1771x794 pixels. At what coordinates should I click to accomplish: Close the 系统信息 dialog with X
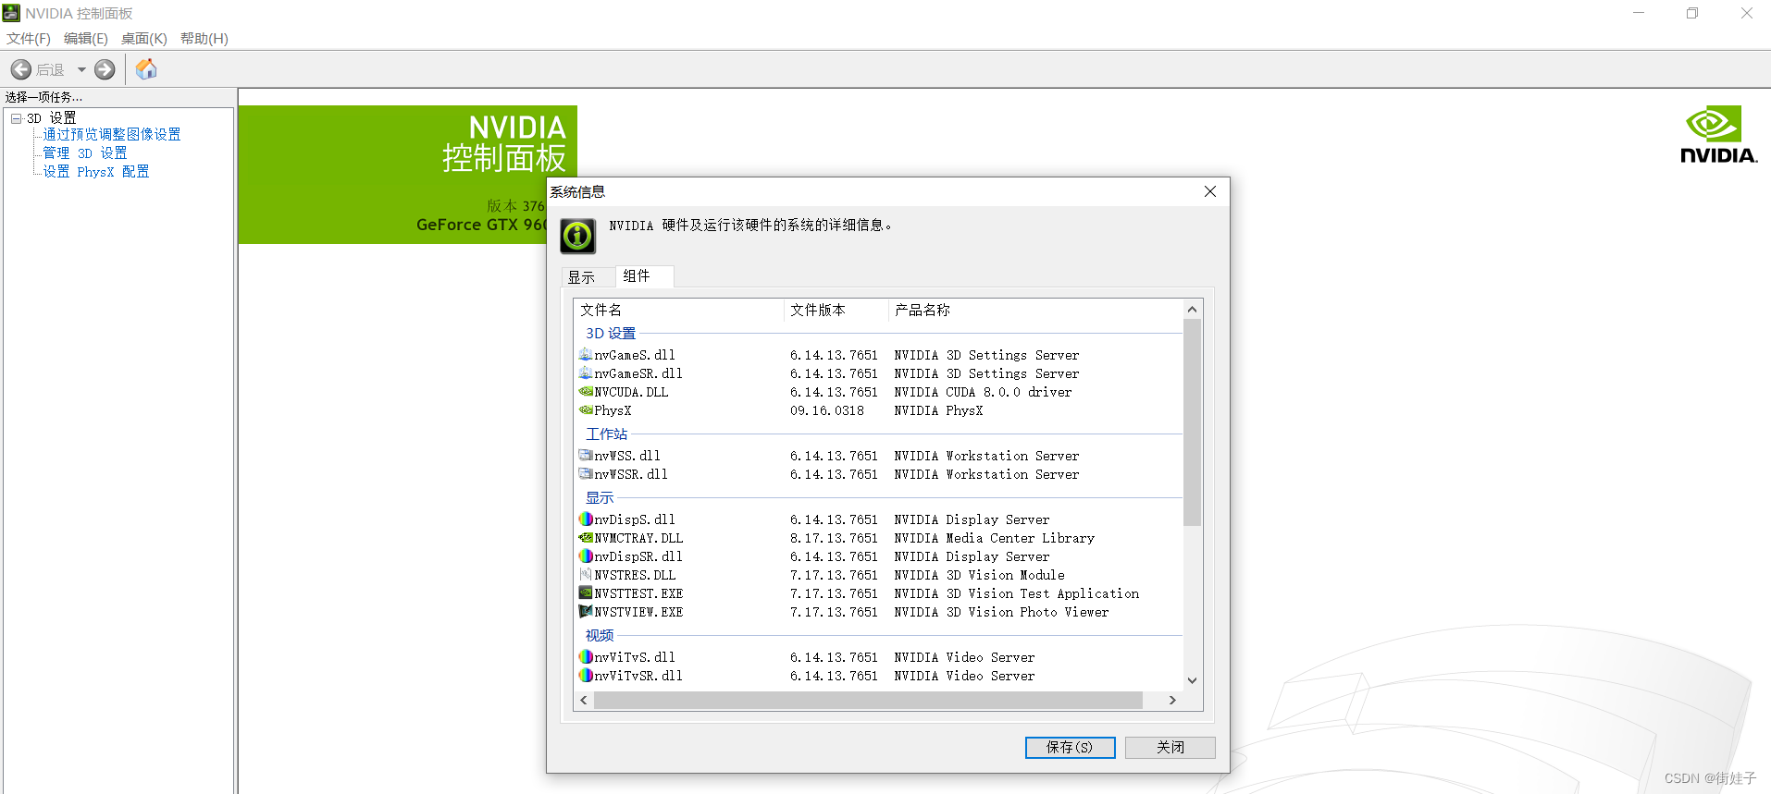(1210, 191)
